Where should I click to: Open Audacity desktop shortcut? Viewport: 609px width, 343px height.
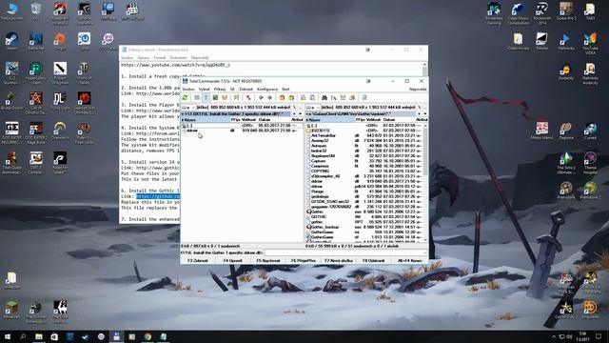click(x=566, y=71)
